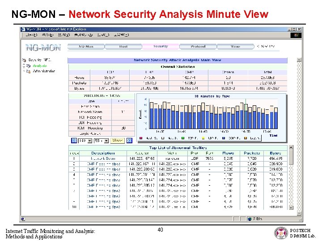This screenshot has width=322, height=241.
Task: Click the ICMP F. blue legend swatch
Action: 224,138
